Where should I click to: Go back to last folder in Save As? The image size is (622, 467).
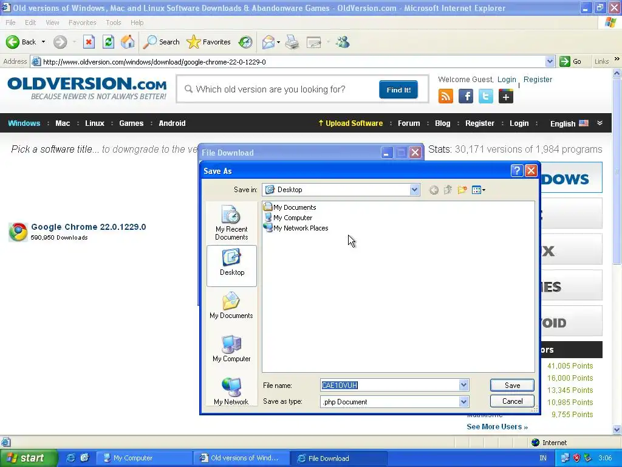point(434,190)
